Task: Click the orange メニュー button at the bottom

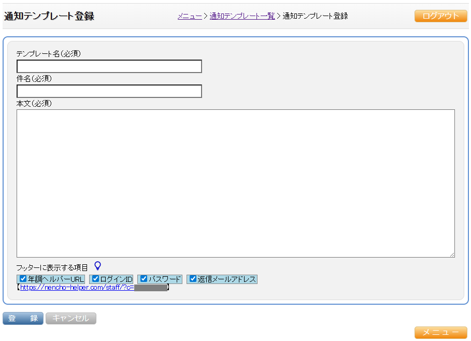Action: (x=440, y=332)
